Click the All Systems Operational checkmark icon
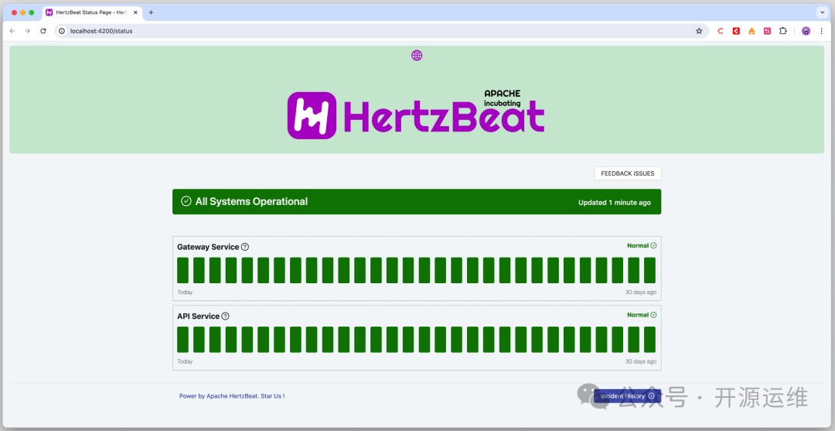The image size is (835, 431). pos(186,201)
